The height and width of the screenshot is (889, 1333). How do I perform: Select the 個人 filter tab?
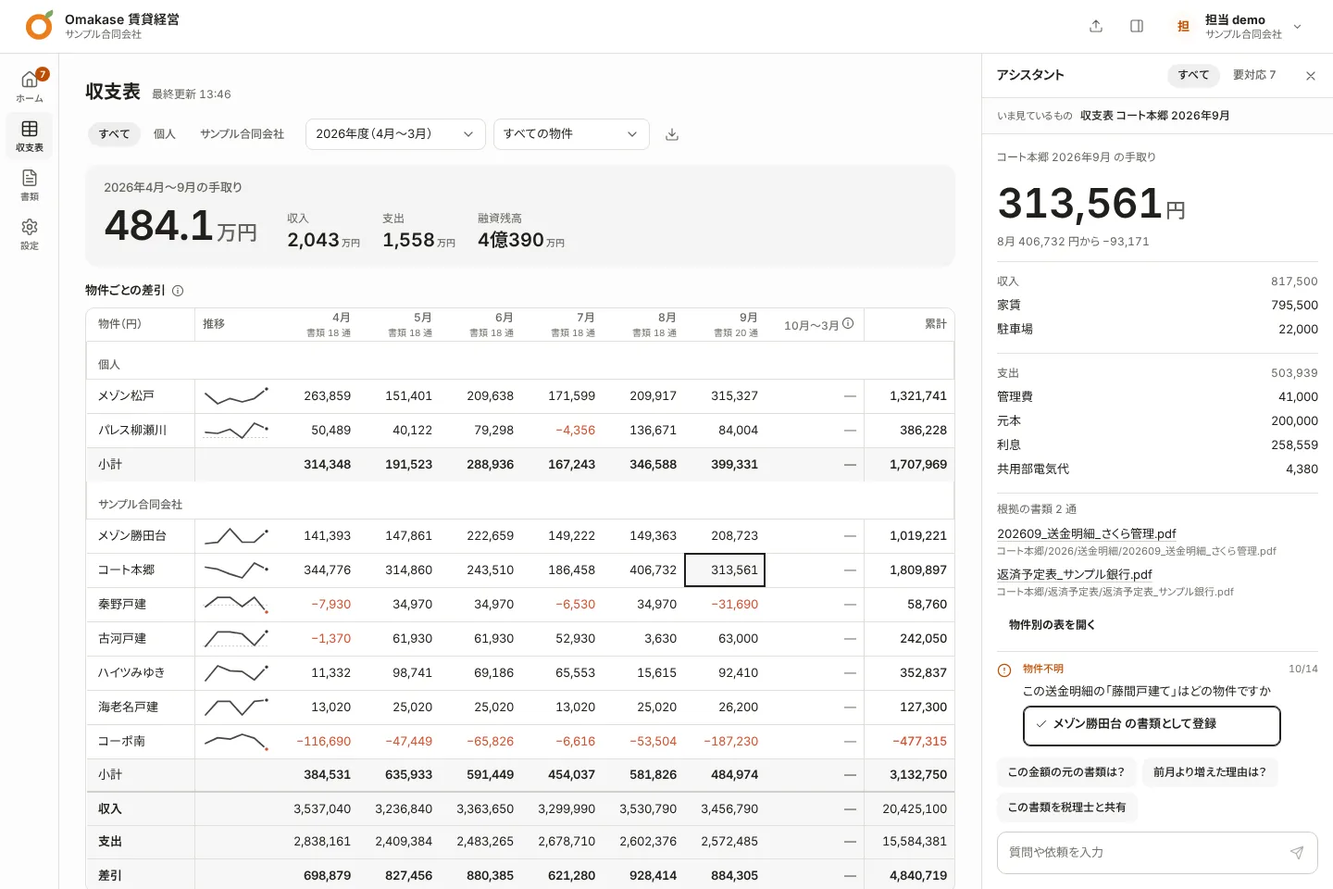coord(165,134)
